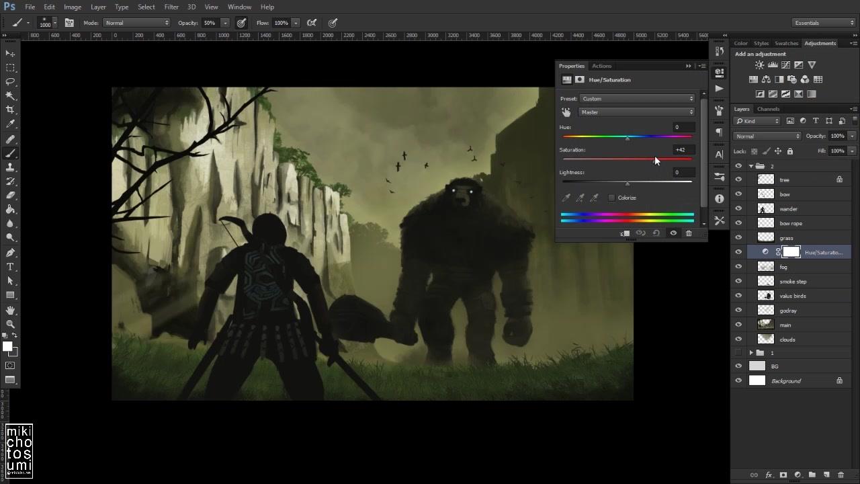Select the Crop tool
The height and width of the screenshot is (484, 860).
point(10,110)
